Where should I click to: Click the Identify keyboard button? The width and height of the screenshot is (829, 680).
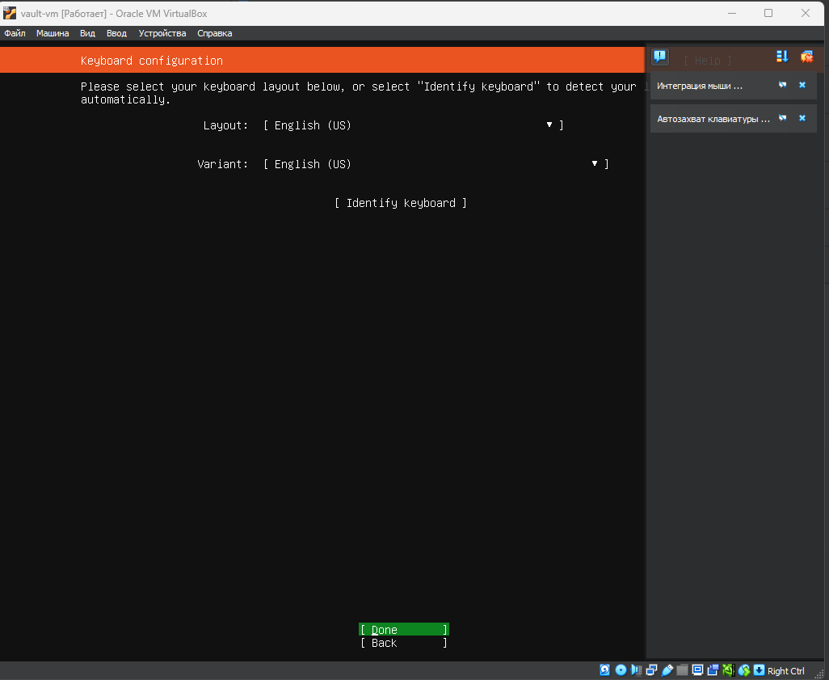401,203
